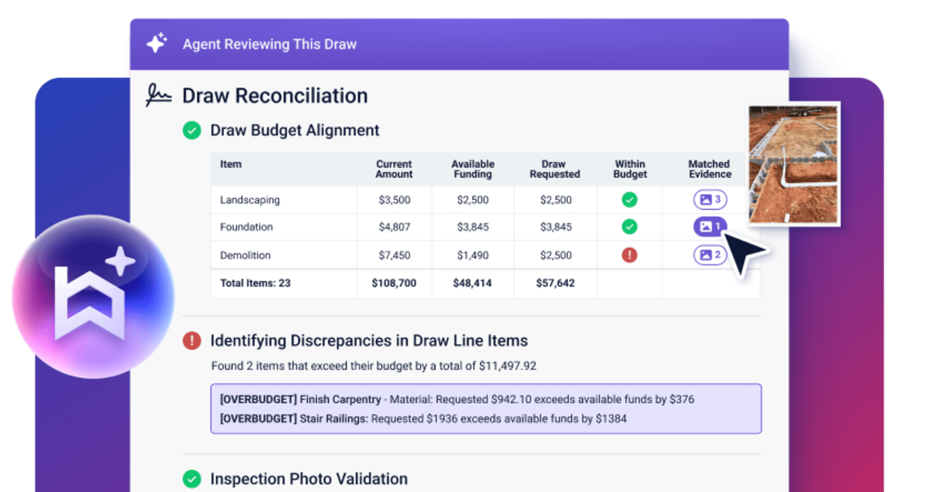Click the glowing house logo orb
The image size is (939, 492).
pyautogui.click(x=93, y=297)
